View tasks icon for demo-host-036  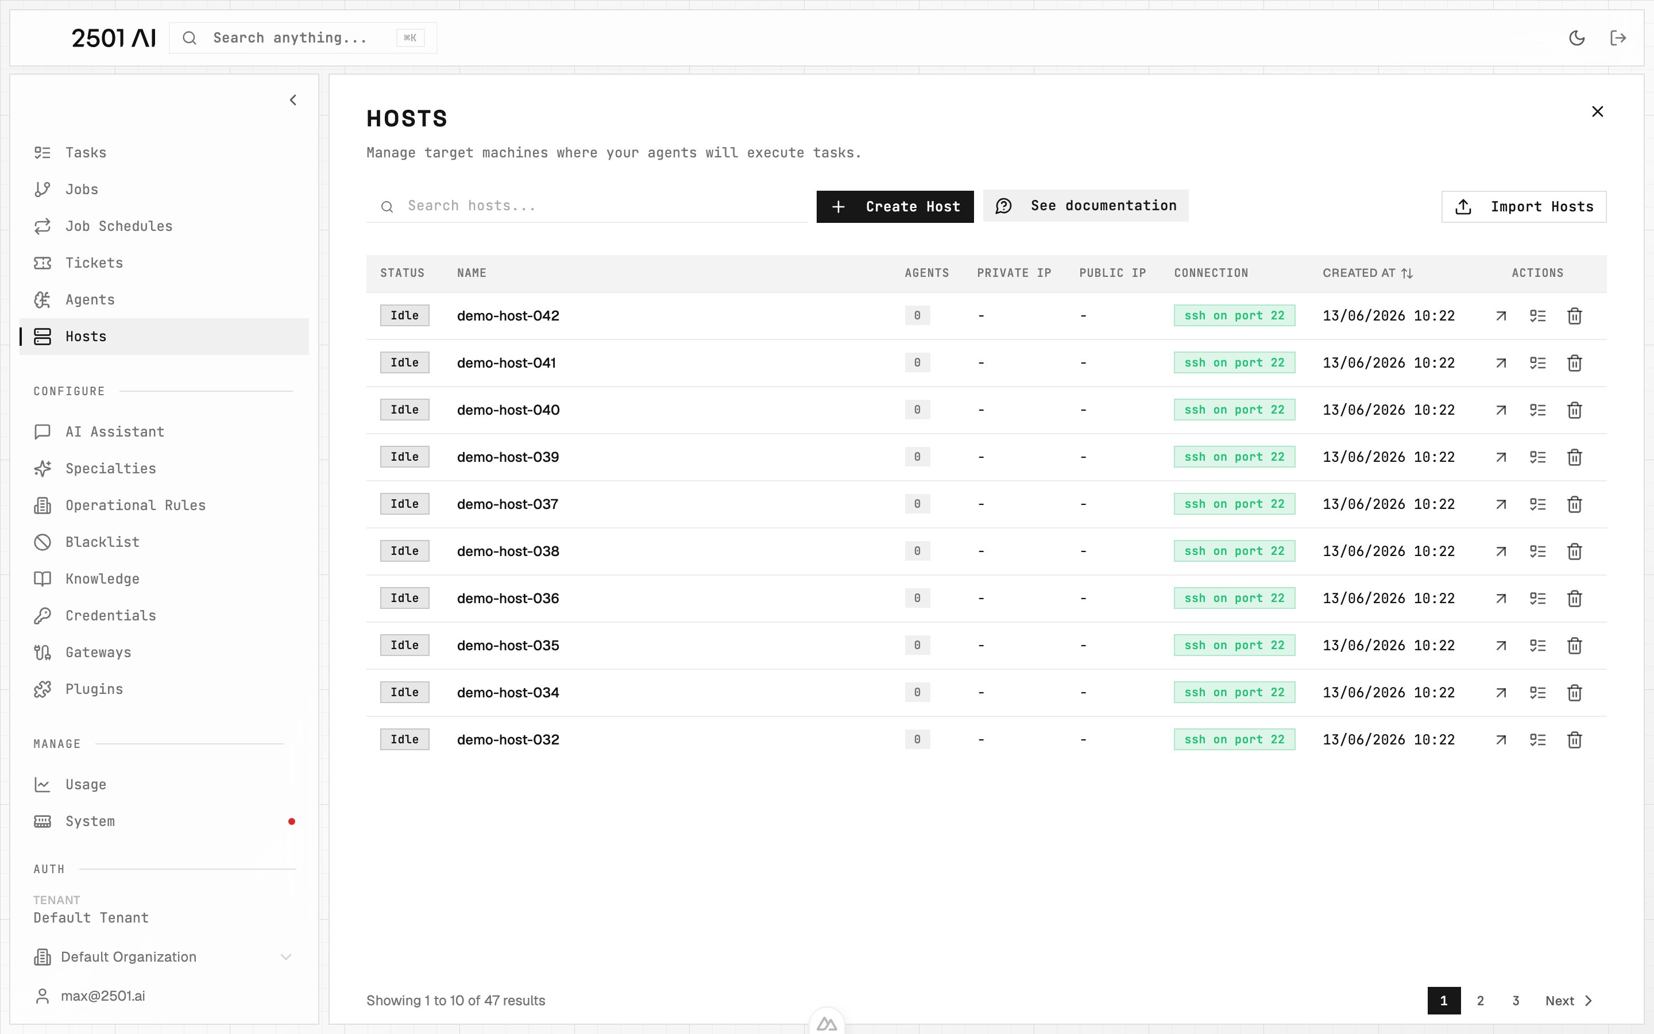[1538, 599]
